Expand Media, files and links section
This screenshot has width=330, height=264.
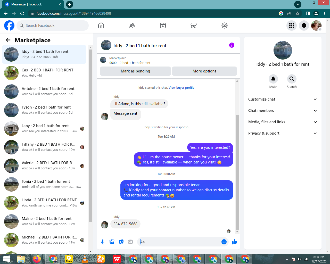(283, 122)
